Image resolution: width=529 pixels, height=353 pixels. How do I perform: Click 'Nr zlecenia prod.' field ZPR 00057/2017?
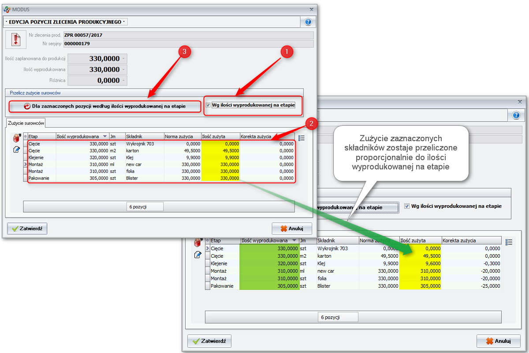(x=188, y=35)
